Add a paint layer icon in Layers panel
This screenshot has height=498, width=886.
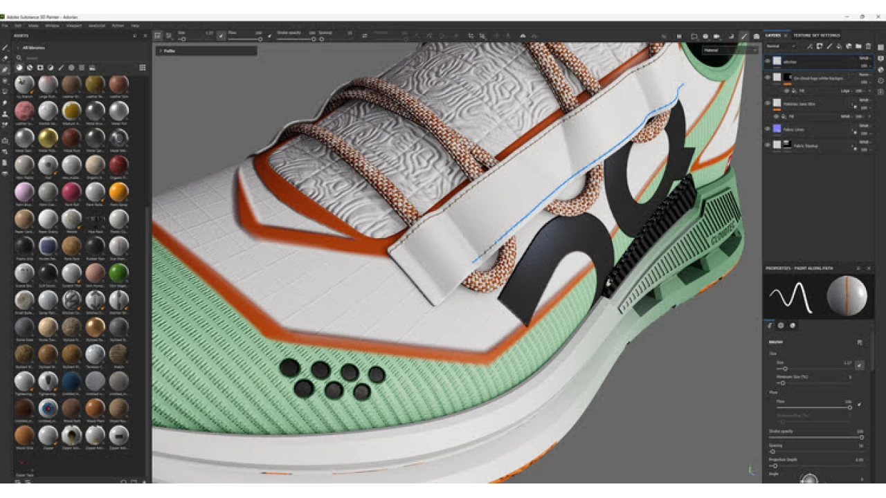coord(829,46)
